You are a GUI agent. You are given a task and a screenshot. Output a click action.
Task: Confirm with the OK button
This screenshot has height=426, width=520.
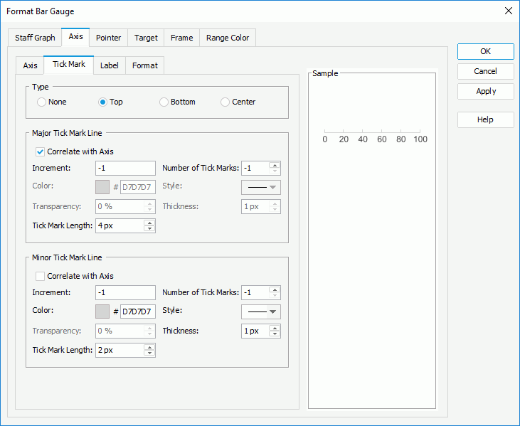pyautogui.click(x=486, y=51)
